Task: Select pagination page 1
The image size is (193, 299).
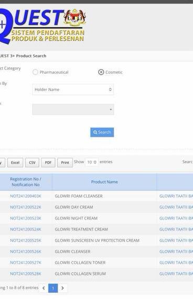Action: 53,288
